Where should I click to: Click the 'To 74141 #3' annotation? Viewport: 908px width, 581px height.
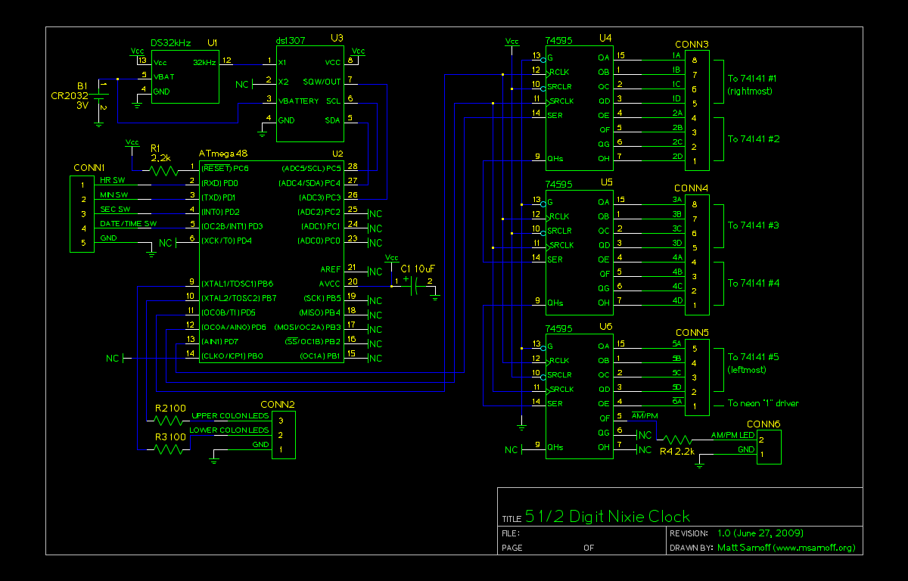(754, 225)
